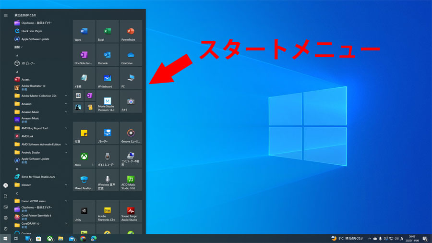Screen dimensions: 432x243
Task: Expand the CorelDRAW 10 folder
Action: point(41,225)
